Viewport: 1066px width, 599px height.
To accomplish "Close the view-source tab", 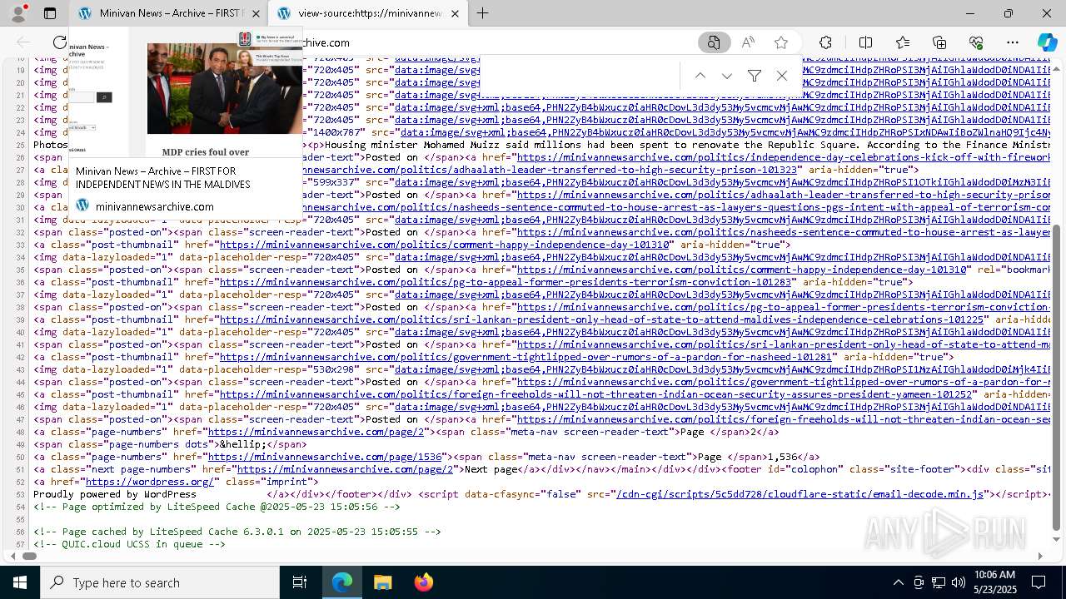I will click(455, 13).
